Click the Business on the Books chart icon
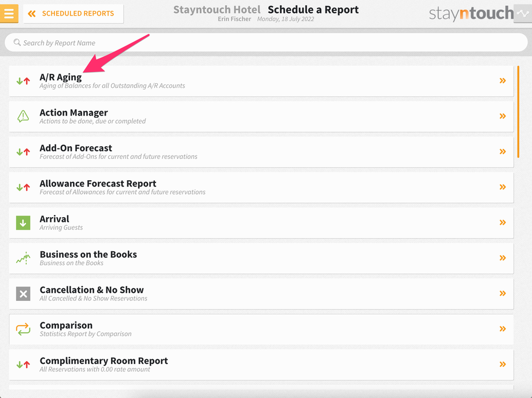This screenshot has height=398, width=532. (23, 258)
